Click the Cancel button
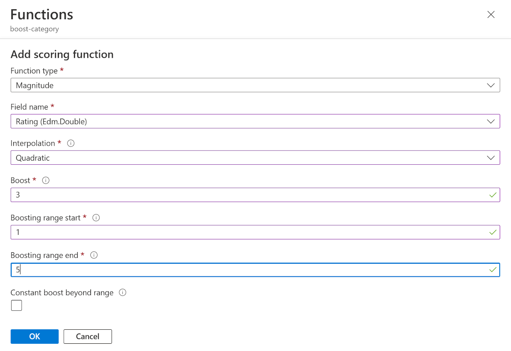Screen dimensions: 511x351 [x=88, y=337]
